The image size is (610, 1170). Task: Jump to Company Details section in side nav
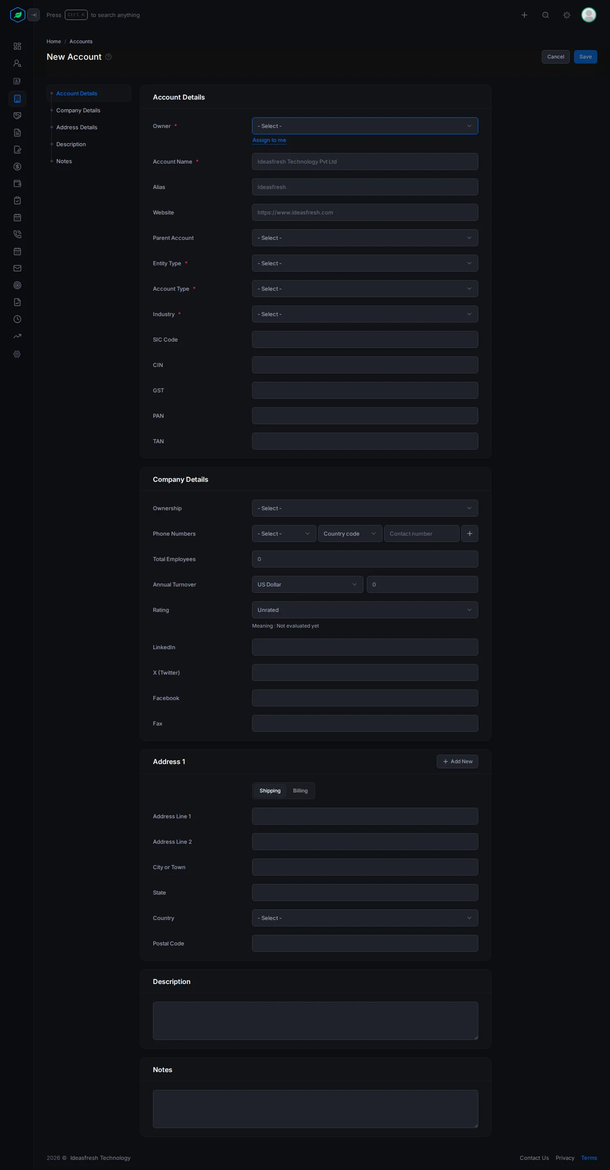pos(78,110)
